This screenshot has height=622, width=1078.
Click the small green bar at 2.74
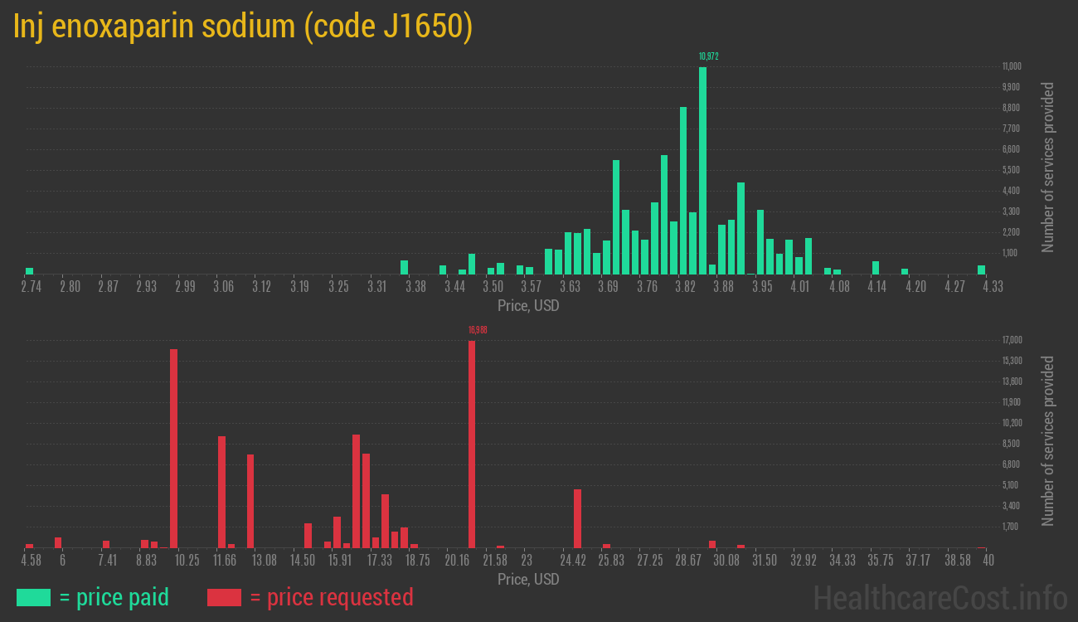30,270
